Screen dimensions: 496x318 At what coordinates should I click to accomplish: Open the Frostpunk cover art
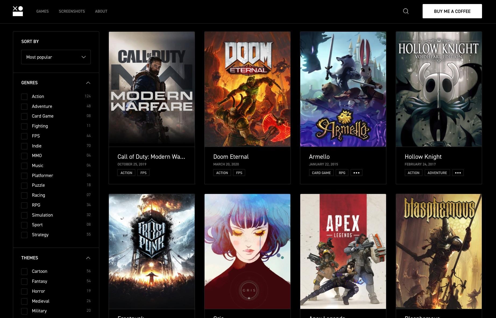pyautogui.click(x=152, y=251)
